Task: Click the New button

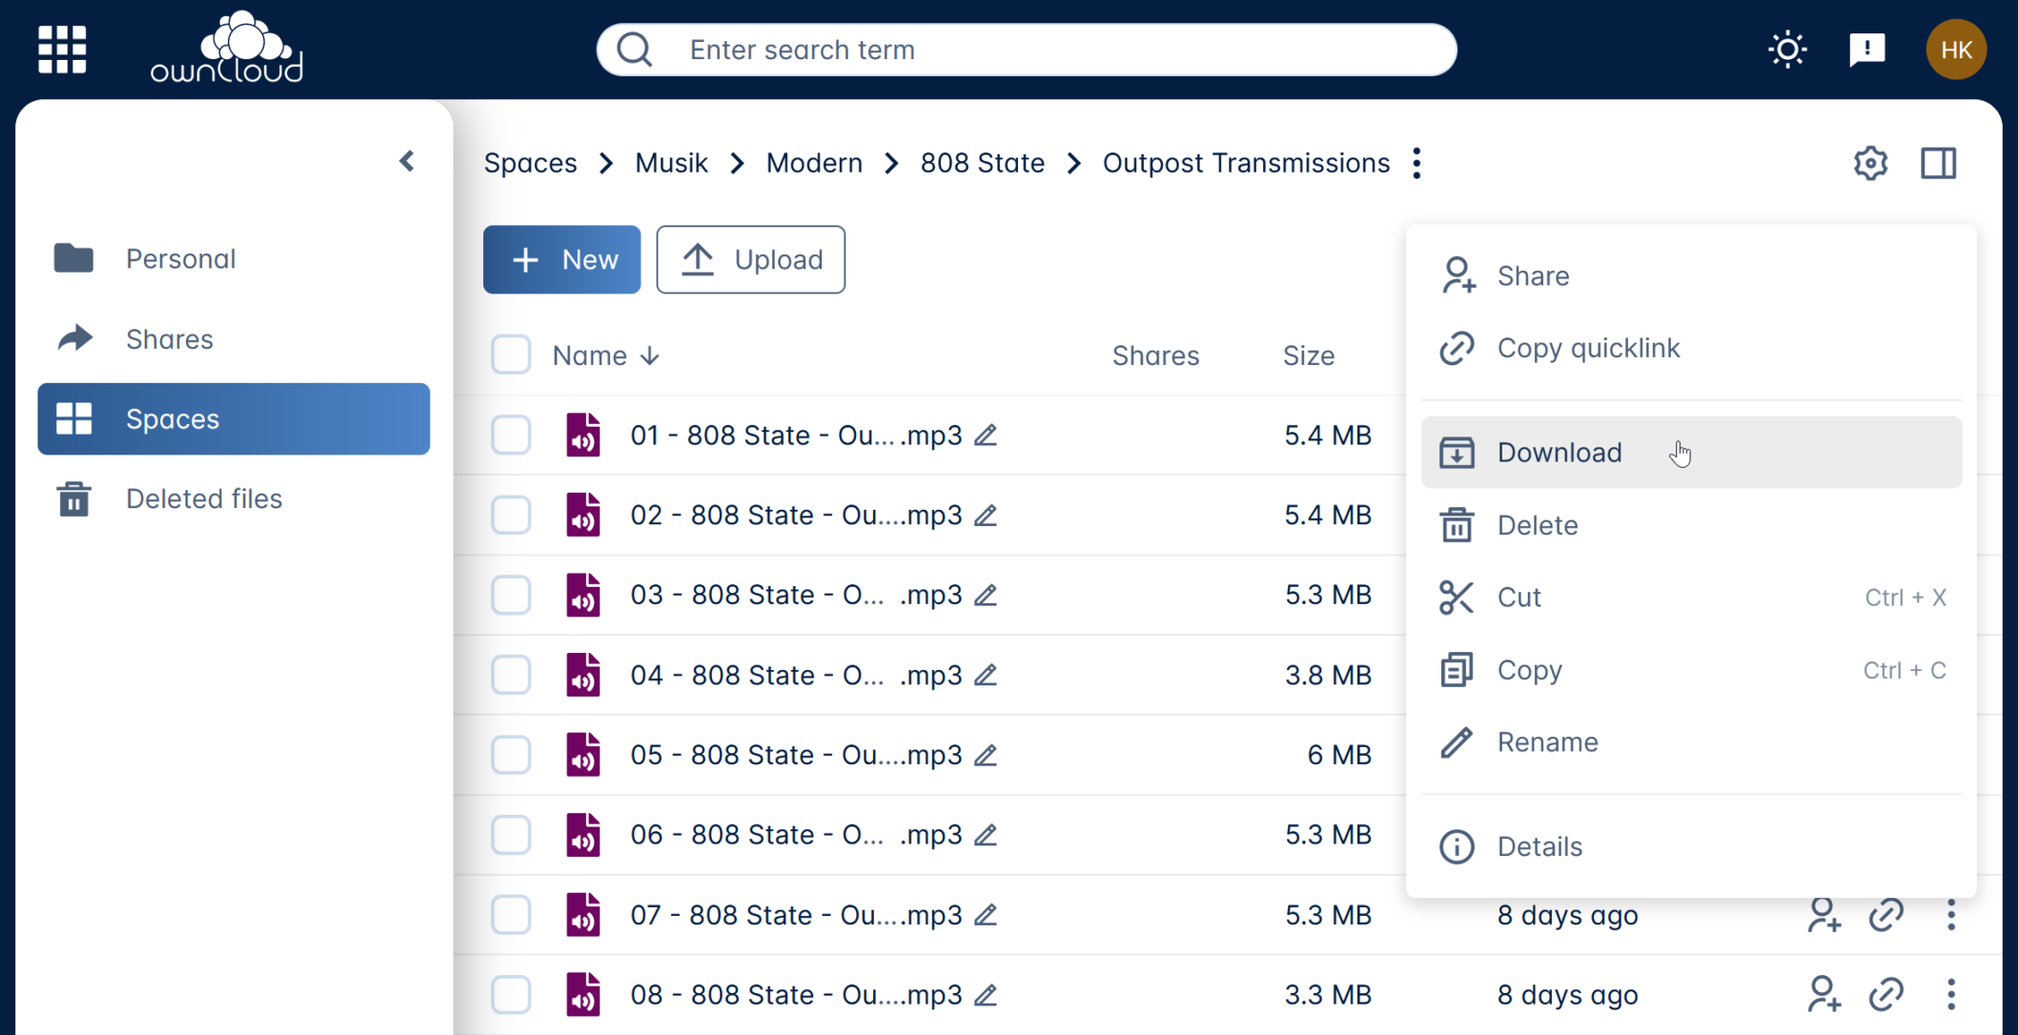Action: tap(562, 259)
